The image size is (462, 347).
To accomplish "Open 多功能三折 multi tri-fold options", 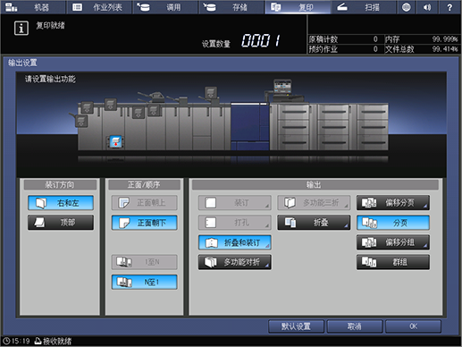I will pyautogui.click(x=314, y=203).
